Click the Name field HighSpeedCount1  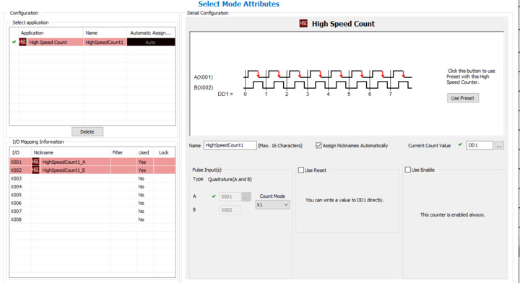(230, 146)
